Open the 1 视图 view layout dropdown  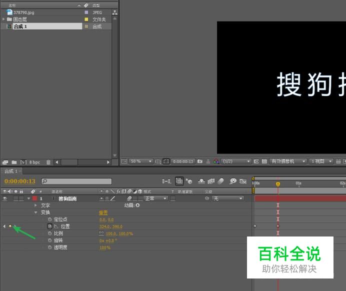point(320,161)
